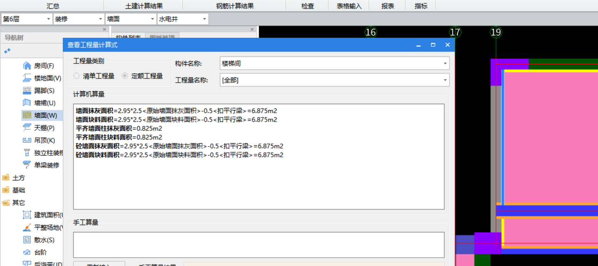598x266 pixels.
Task: Select the 散水(S) icon in navigation tree
Action: pos(27,239)
